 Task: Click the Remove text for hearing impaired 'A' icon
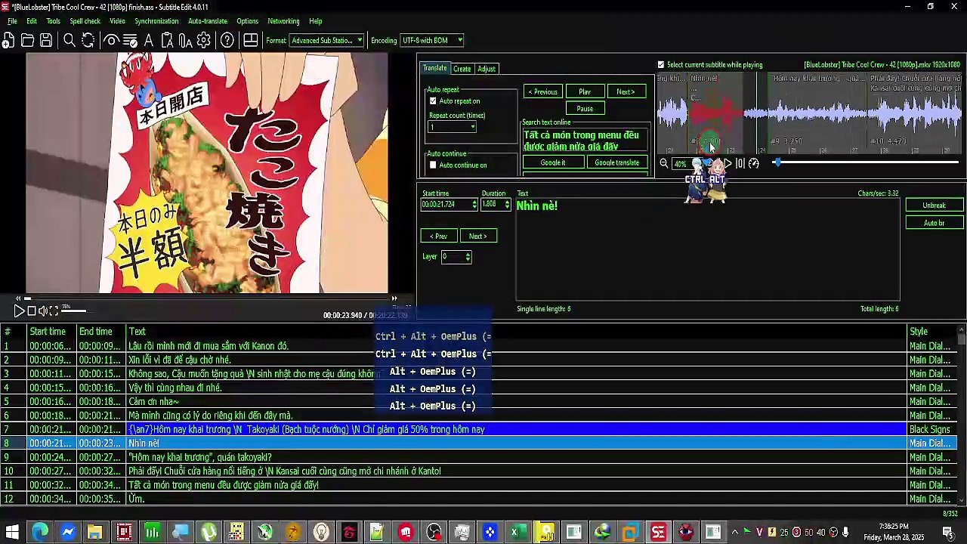click(x=149, y=41)
